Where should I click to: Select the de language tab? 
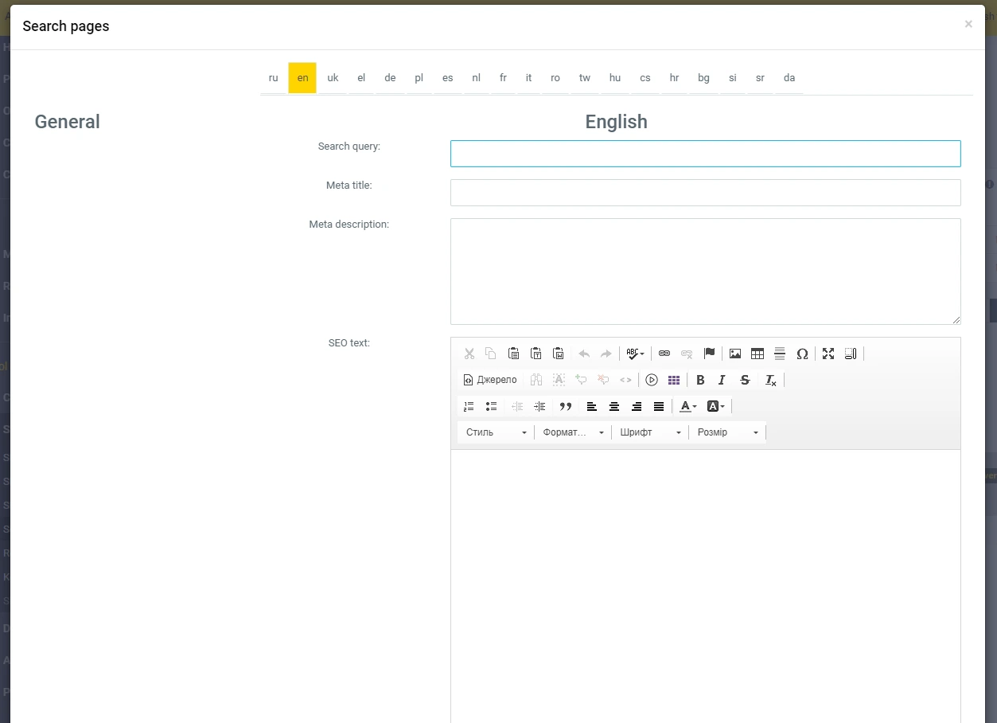[390, 78]
